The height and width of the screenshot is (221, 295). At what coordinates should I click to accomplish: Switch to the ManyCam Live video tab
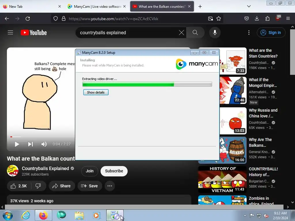97,6
